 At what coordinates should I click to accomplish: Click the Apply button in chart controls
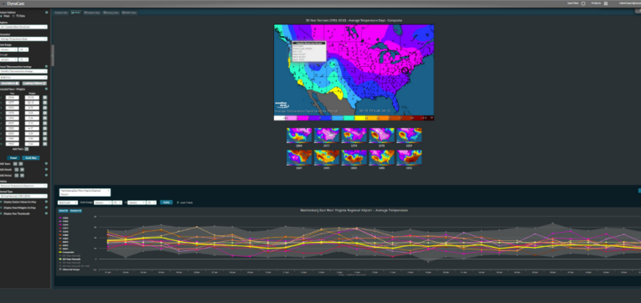[x=166, y=203]
